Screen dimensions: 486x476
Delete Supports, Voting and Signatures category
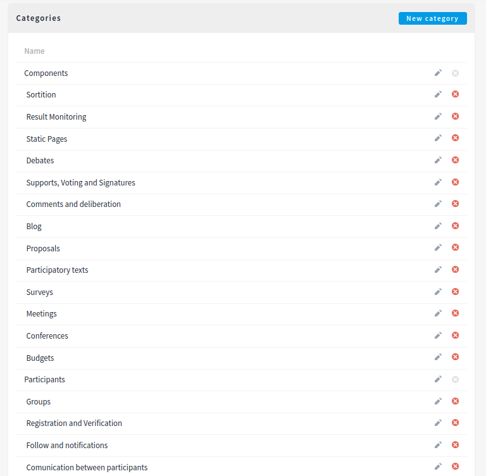click(455, 182)
